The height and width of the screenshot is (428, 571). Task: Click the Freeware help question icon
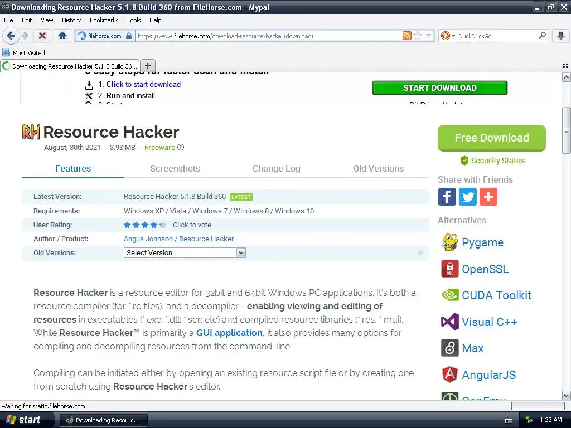(181, 147)
